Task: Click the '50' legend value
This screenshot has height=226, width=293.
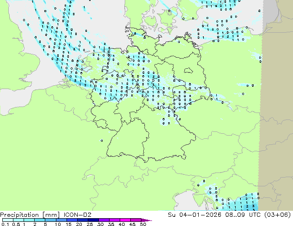Action: pos(143,224)
